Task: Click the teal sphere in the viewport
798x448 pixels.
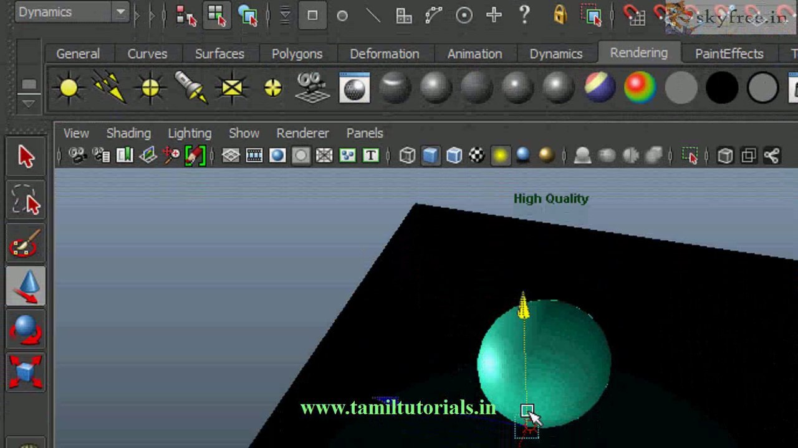Action: 544,364
